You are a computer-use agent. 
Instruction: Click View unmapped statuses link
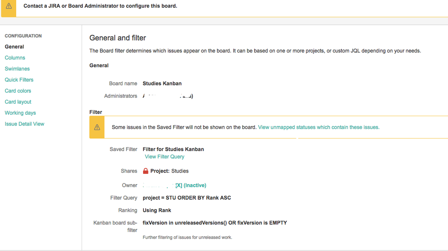click(318, 127)
